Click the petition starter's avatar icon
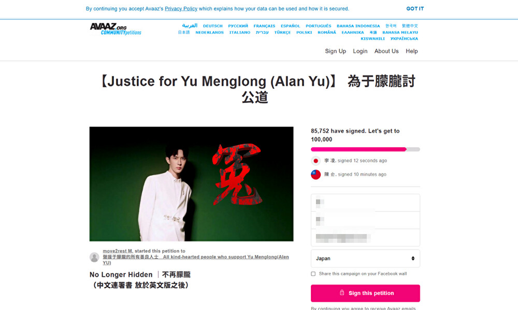518x310 pixels. pos(94,257)
